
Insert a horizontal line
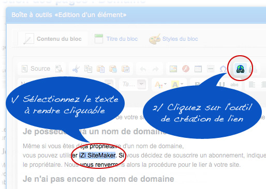click(211, 69)
